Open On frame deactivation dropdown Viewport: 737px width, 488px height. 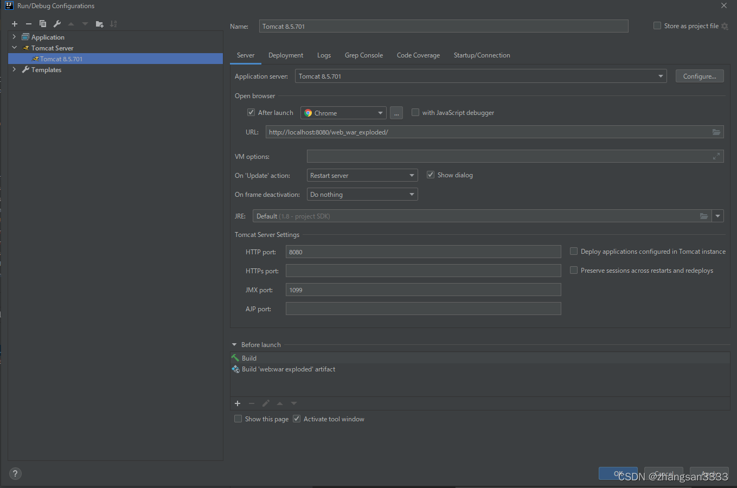pos(362,194)
